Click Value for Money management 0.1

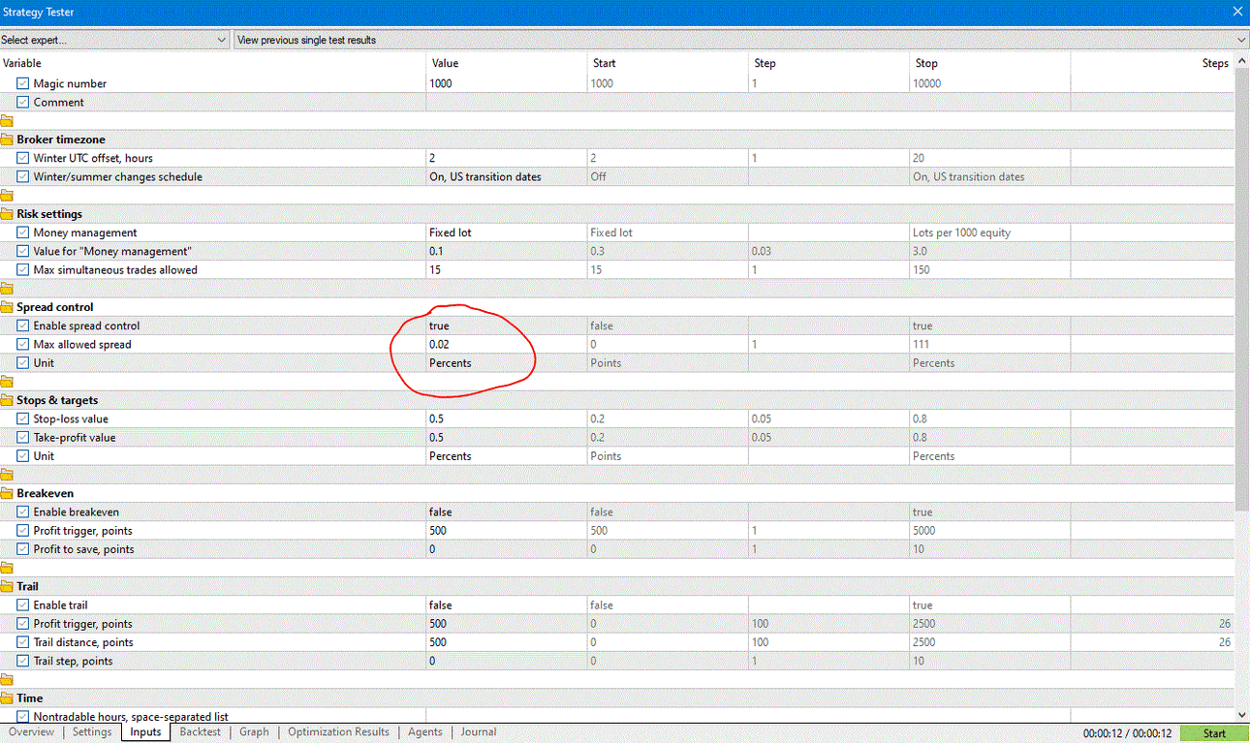(x=507, y=251)
